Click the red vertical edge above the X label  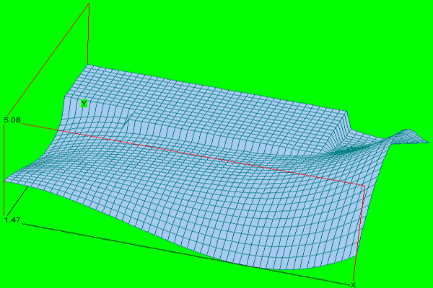pyautogui.click(x=359, y=233)
